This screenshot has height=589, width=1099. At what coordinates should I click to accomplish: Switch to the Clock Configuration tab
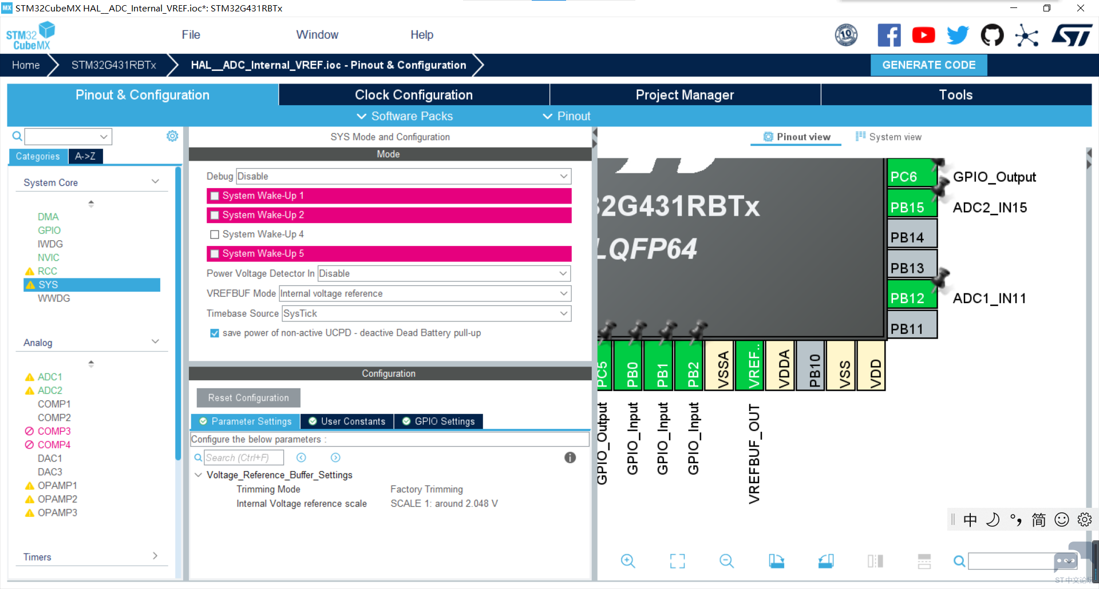click(x=414, y=95)
